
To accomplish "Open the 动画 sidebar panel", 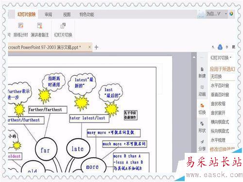I will [202, 91].
